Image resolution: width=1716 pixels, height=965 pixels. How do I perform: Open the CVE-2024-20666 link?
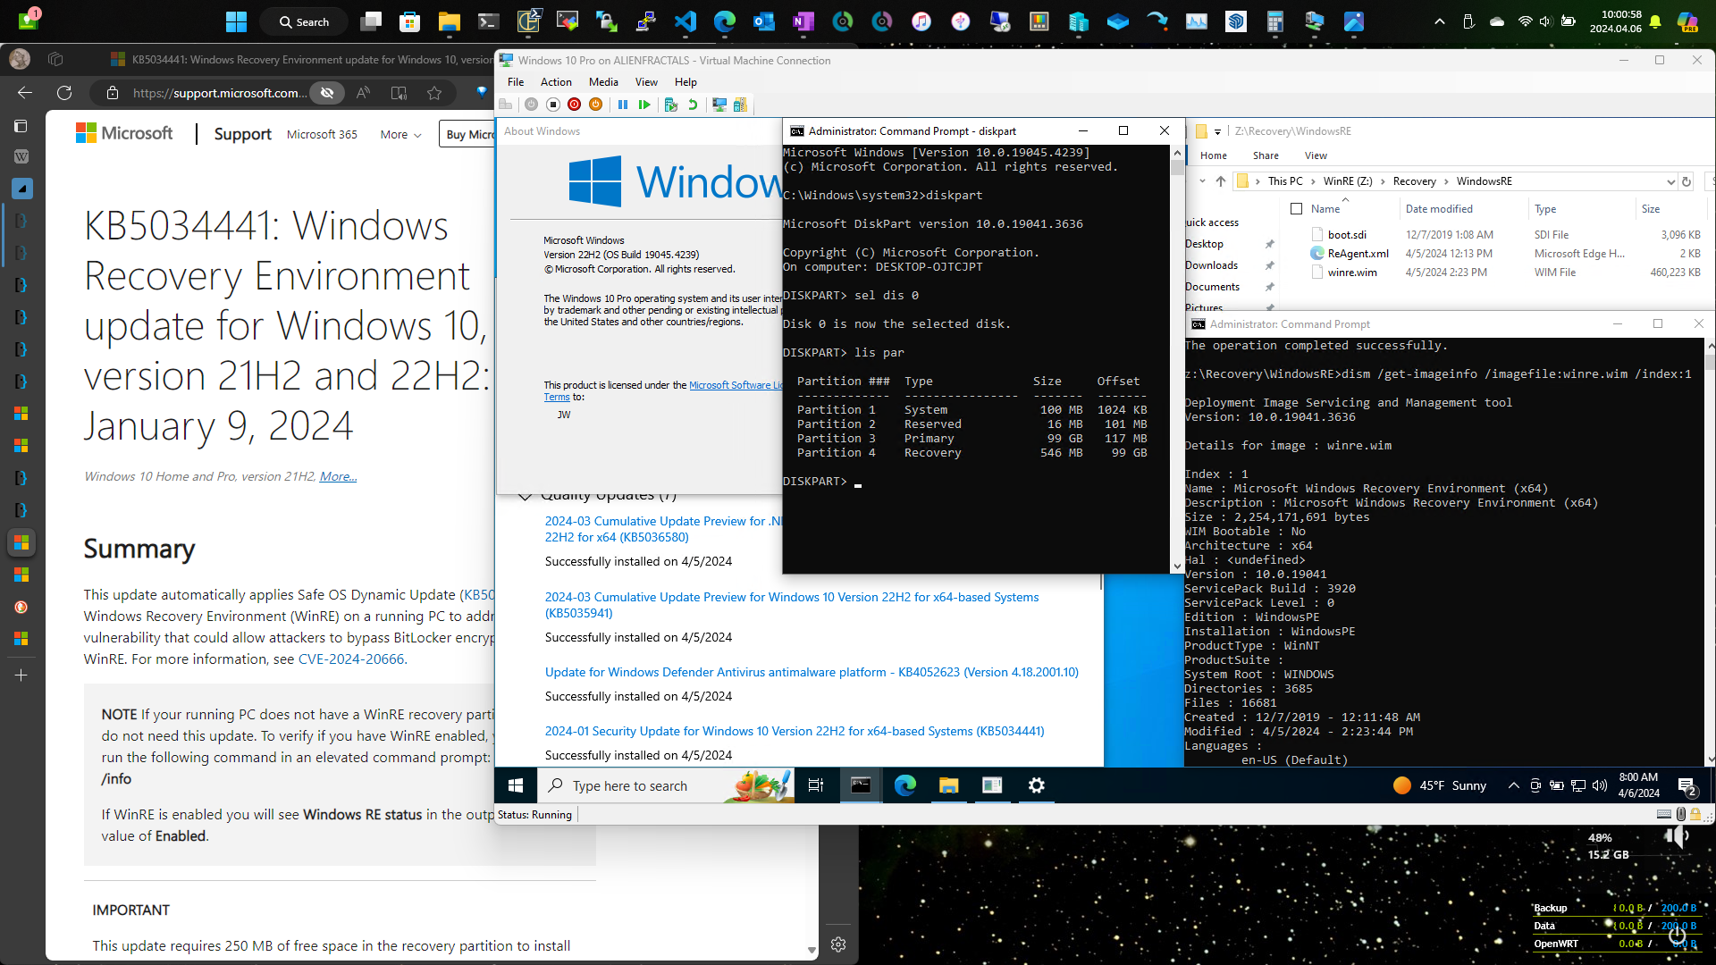click(x=351, y=659)
